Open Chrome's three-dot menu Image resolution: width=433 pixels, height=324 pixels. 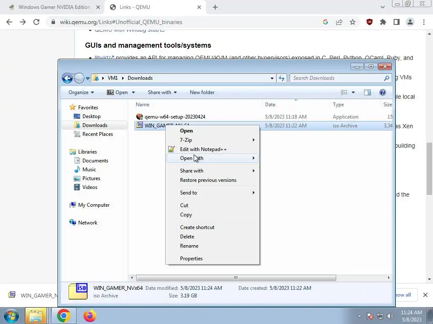424,22
